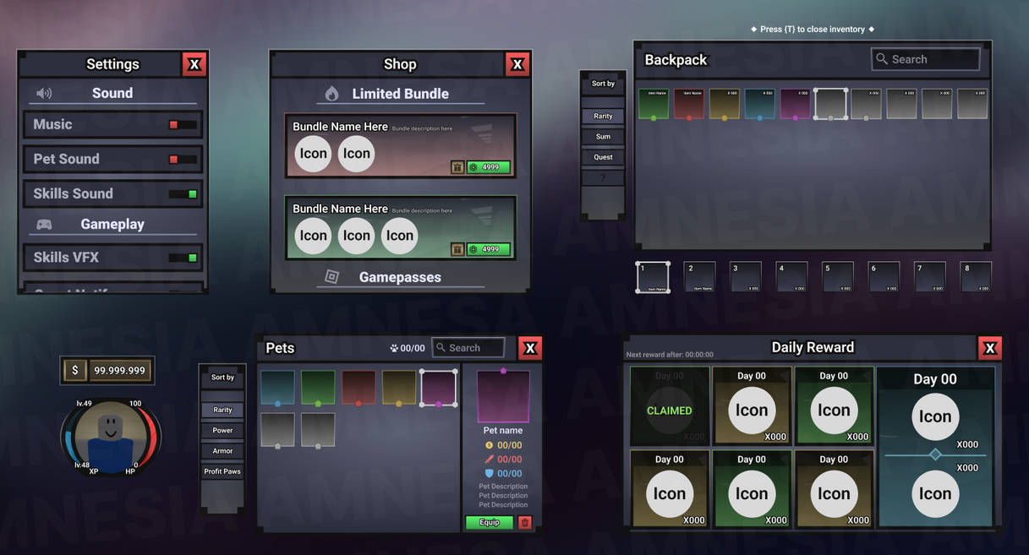Click the CLAIMED daily reward card
This screenshot has height=555, width=1029.
[669, 405]
